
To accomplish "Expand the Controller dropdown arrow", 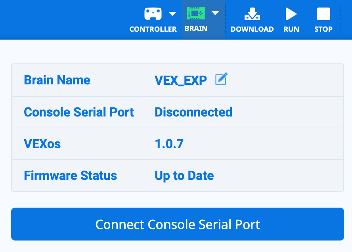I will coord(171,14).
